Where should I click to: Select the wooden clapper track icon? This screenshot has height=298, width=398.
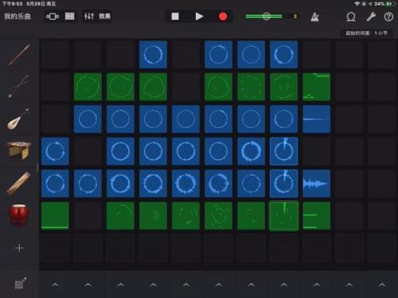[x=18, y=184]
